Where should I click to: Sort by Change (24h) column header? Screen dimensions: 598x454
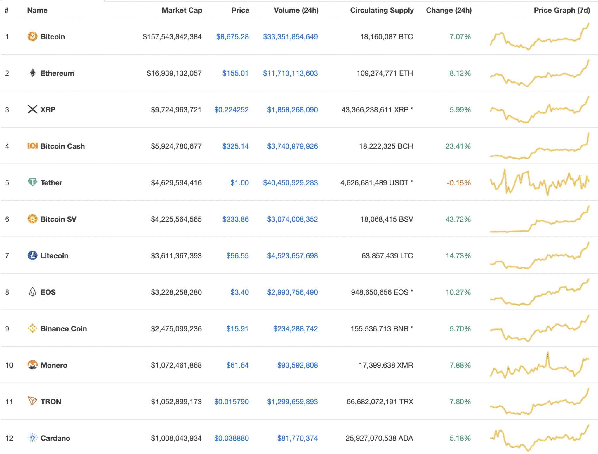pos(449,10)
